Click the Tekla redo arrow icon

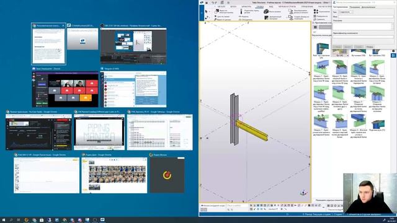[216, 2]
